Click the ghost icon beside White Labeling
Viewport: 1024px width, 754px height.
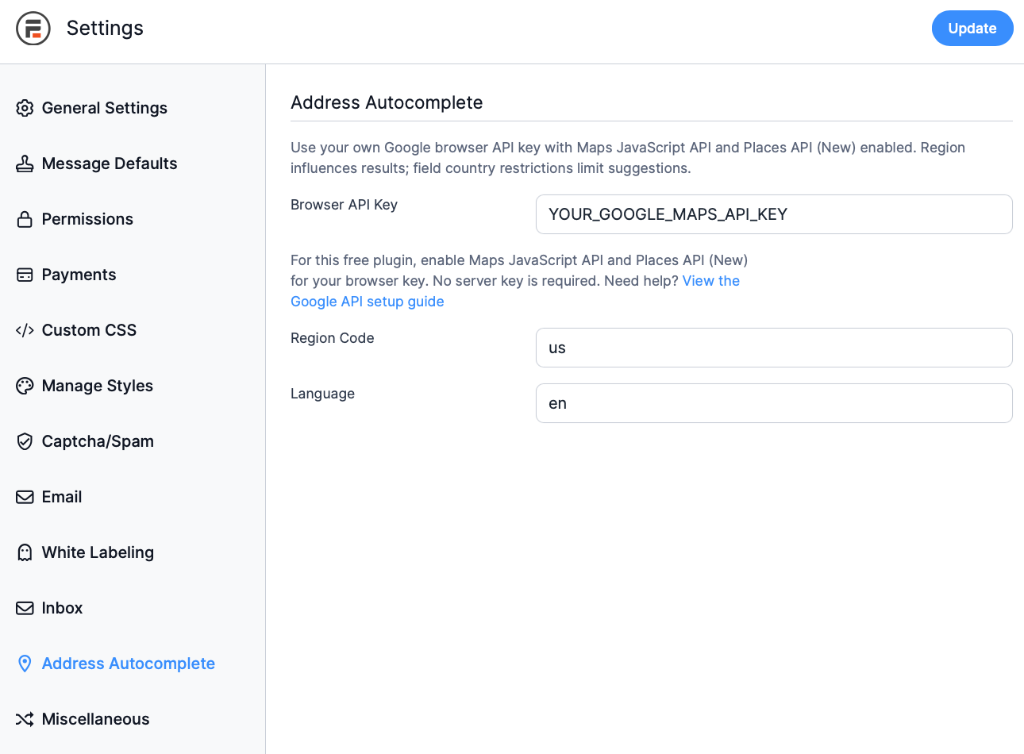(x=25, y=552)
